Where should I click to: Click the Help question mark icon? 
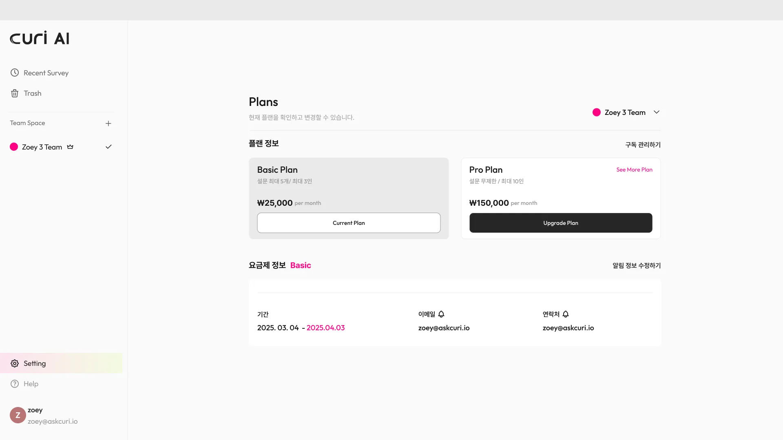click(15, 384)
